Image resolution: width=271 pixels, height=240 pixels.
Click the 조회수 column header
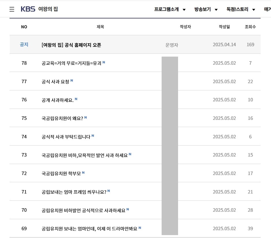click(250, 27)
